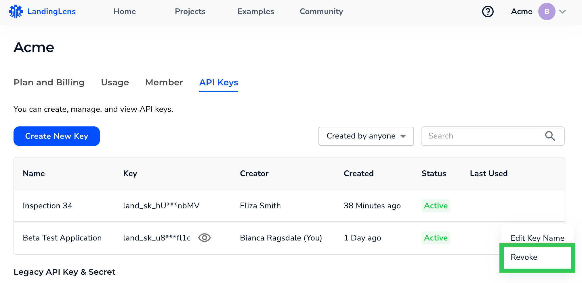
Task: Click Active status badge for Inspection 34
Action: tap(436, 206)
